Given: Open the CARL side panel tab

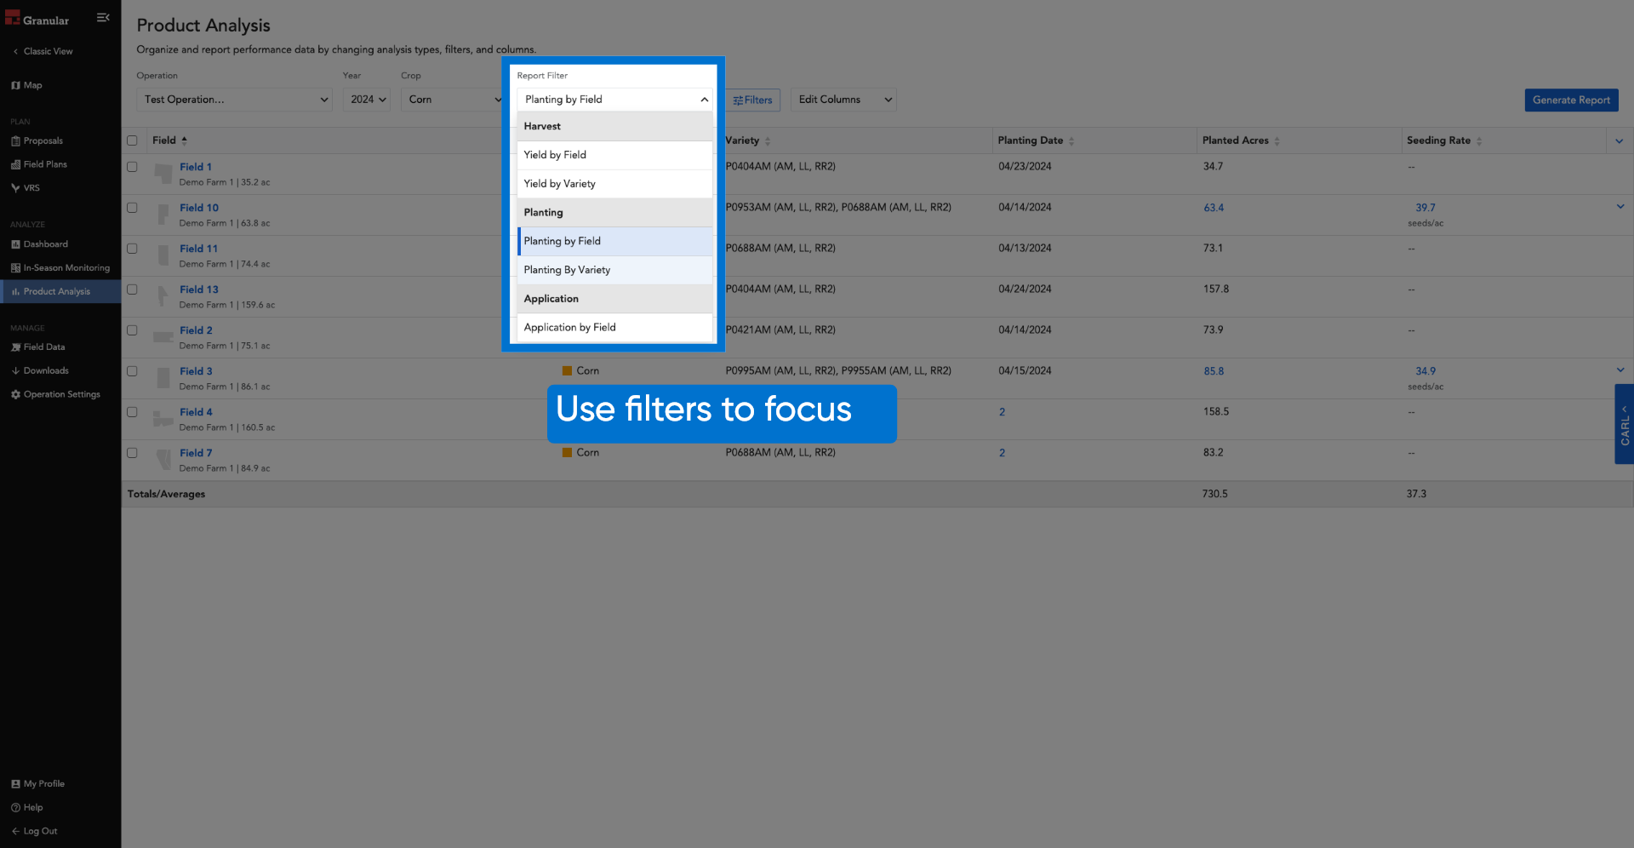Looking at the screenshot, I should 1624,424.
